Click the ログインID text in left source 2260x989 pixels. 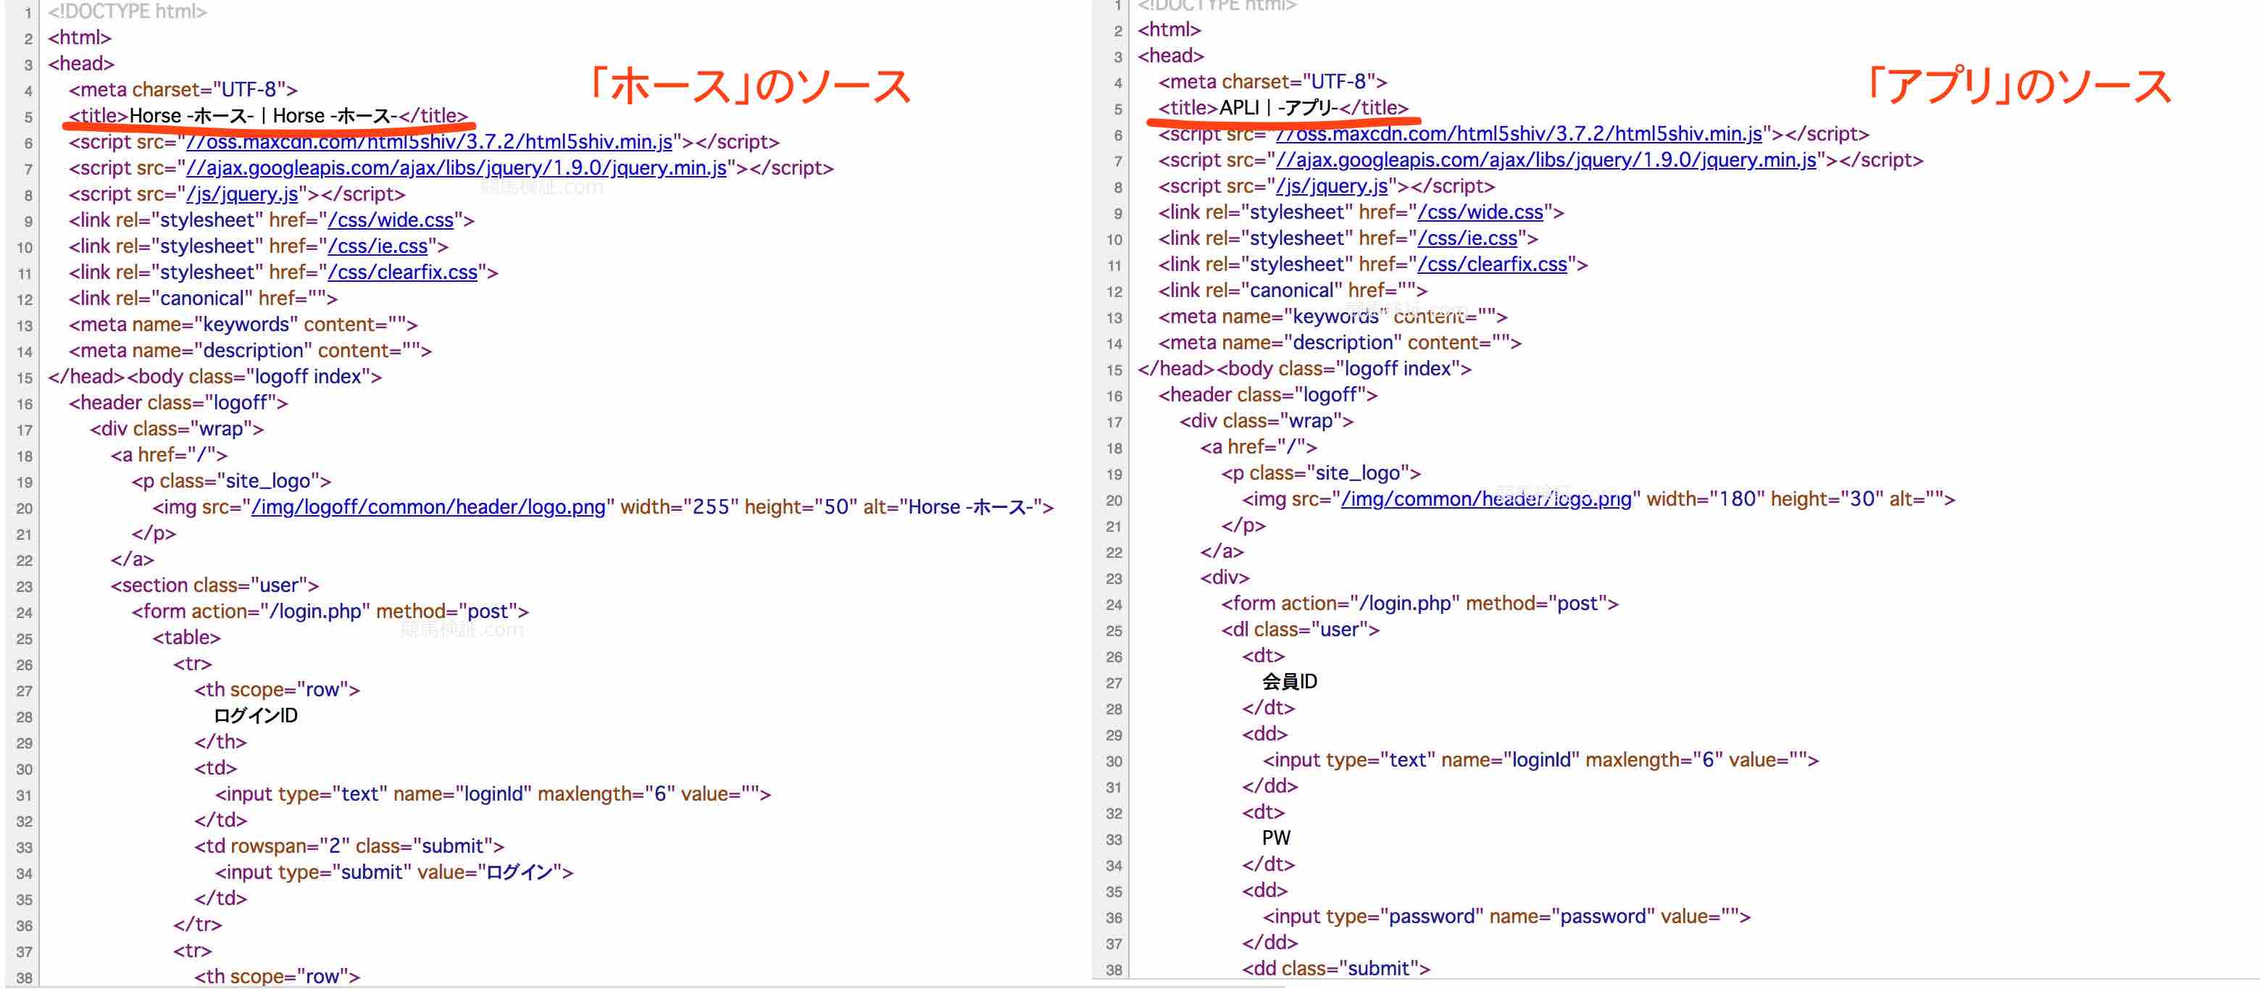(x=255, y=716)
